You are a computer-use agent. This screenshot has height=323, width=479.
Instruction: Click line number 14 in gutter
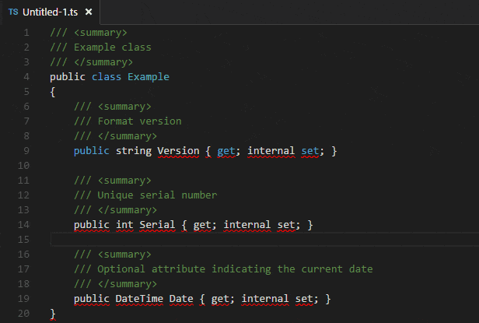point(23,225)
